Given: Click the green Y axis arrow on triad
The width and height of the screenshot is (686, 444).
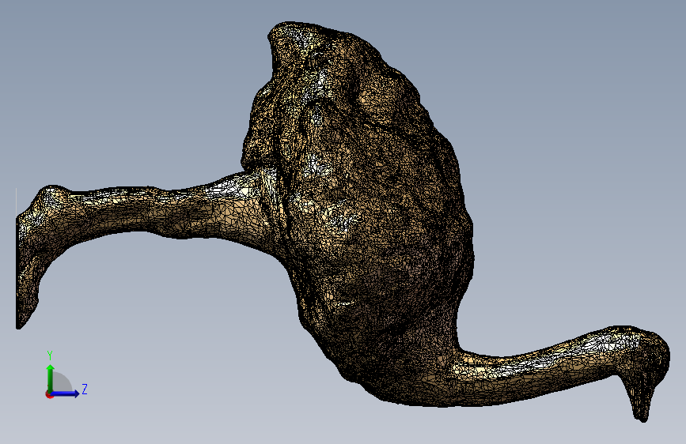Looking at the screenshot, I should point(51,378).
